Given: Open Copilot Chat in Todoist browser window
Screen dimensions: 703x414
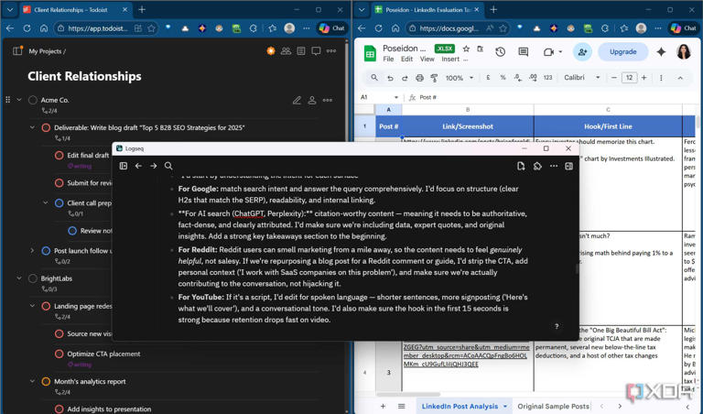Looking at the screenshot, I should click(332, 28).
